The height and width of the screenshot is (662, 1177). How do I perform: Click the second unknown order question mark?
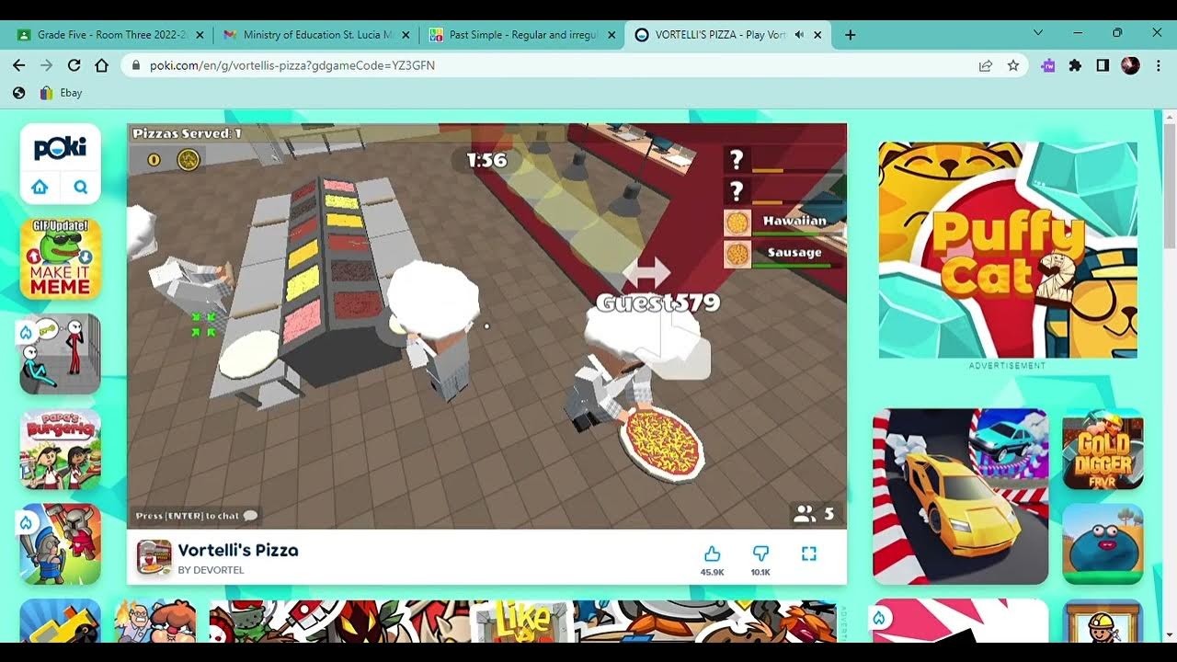point(736,192)
